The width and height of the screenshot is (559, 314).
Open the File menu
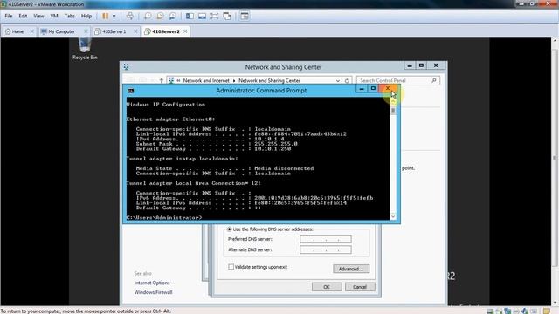(x=9, y=16)
